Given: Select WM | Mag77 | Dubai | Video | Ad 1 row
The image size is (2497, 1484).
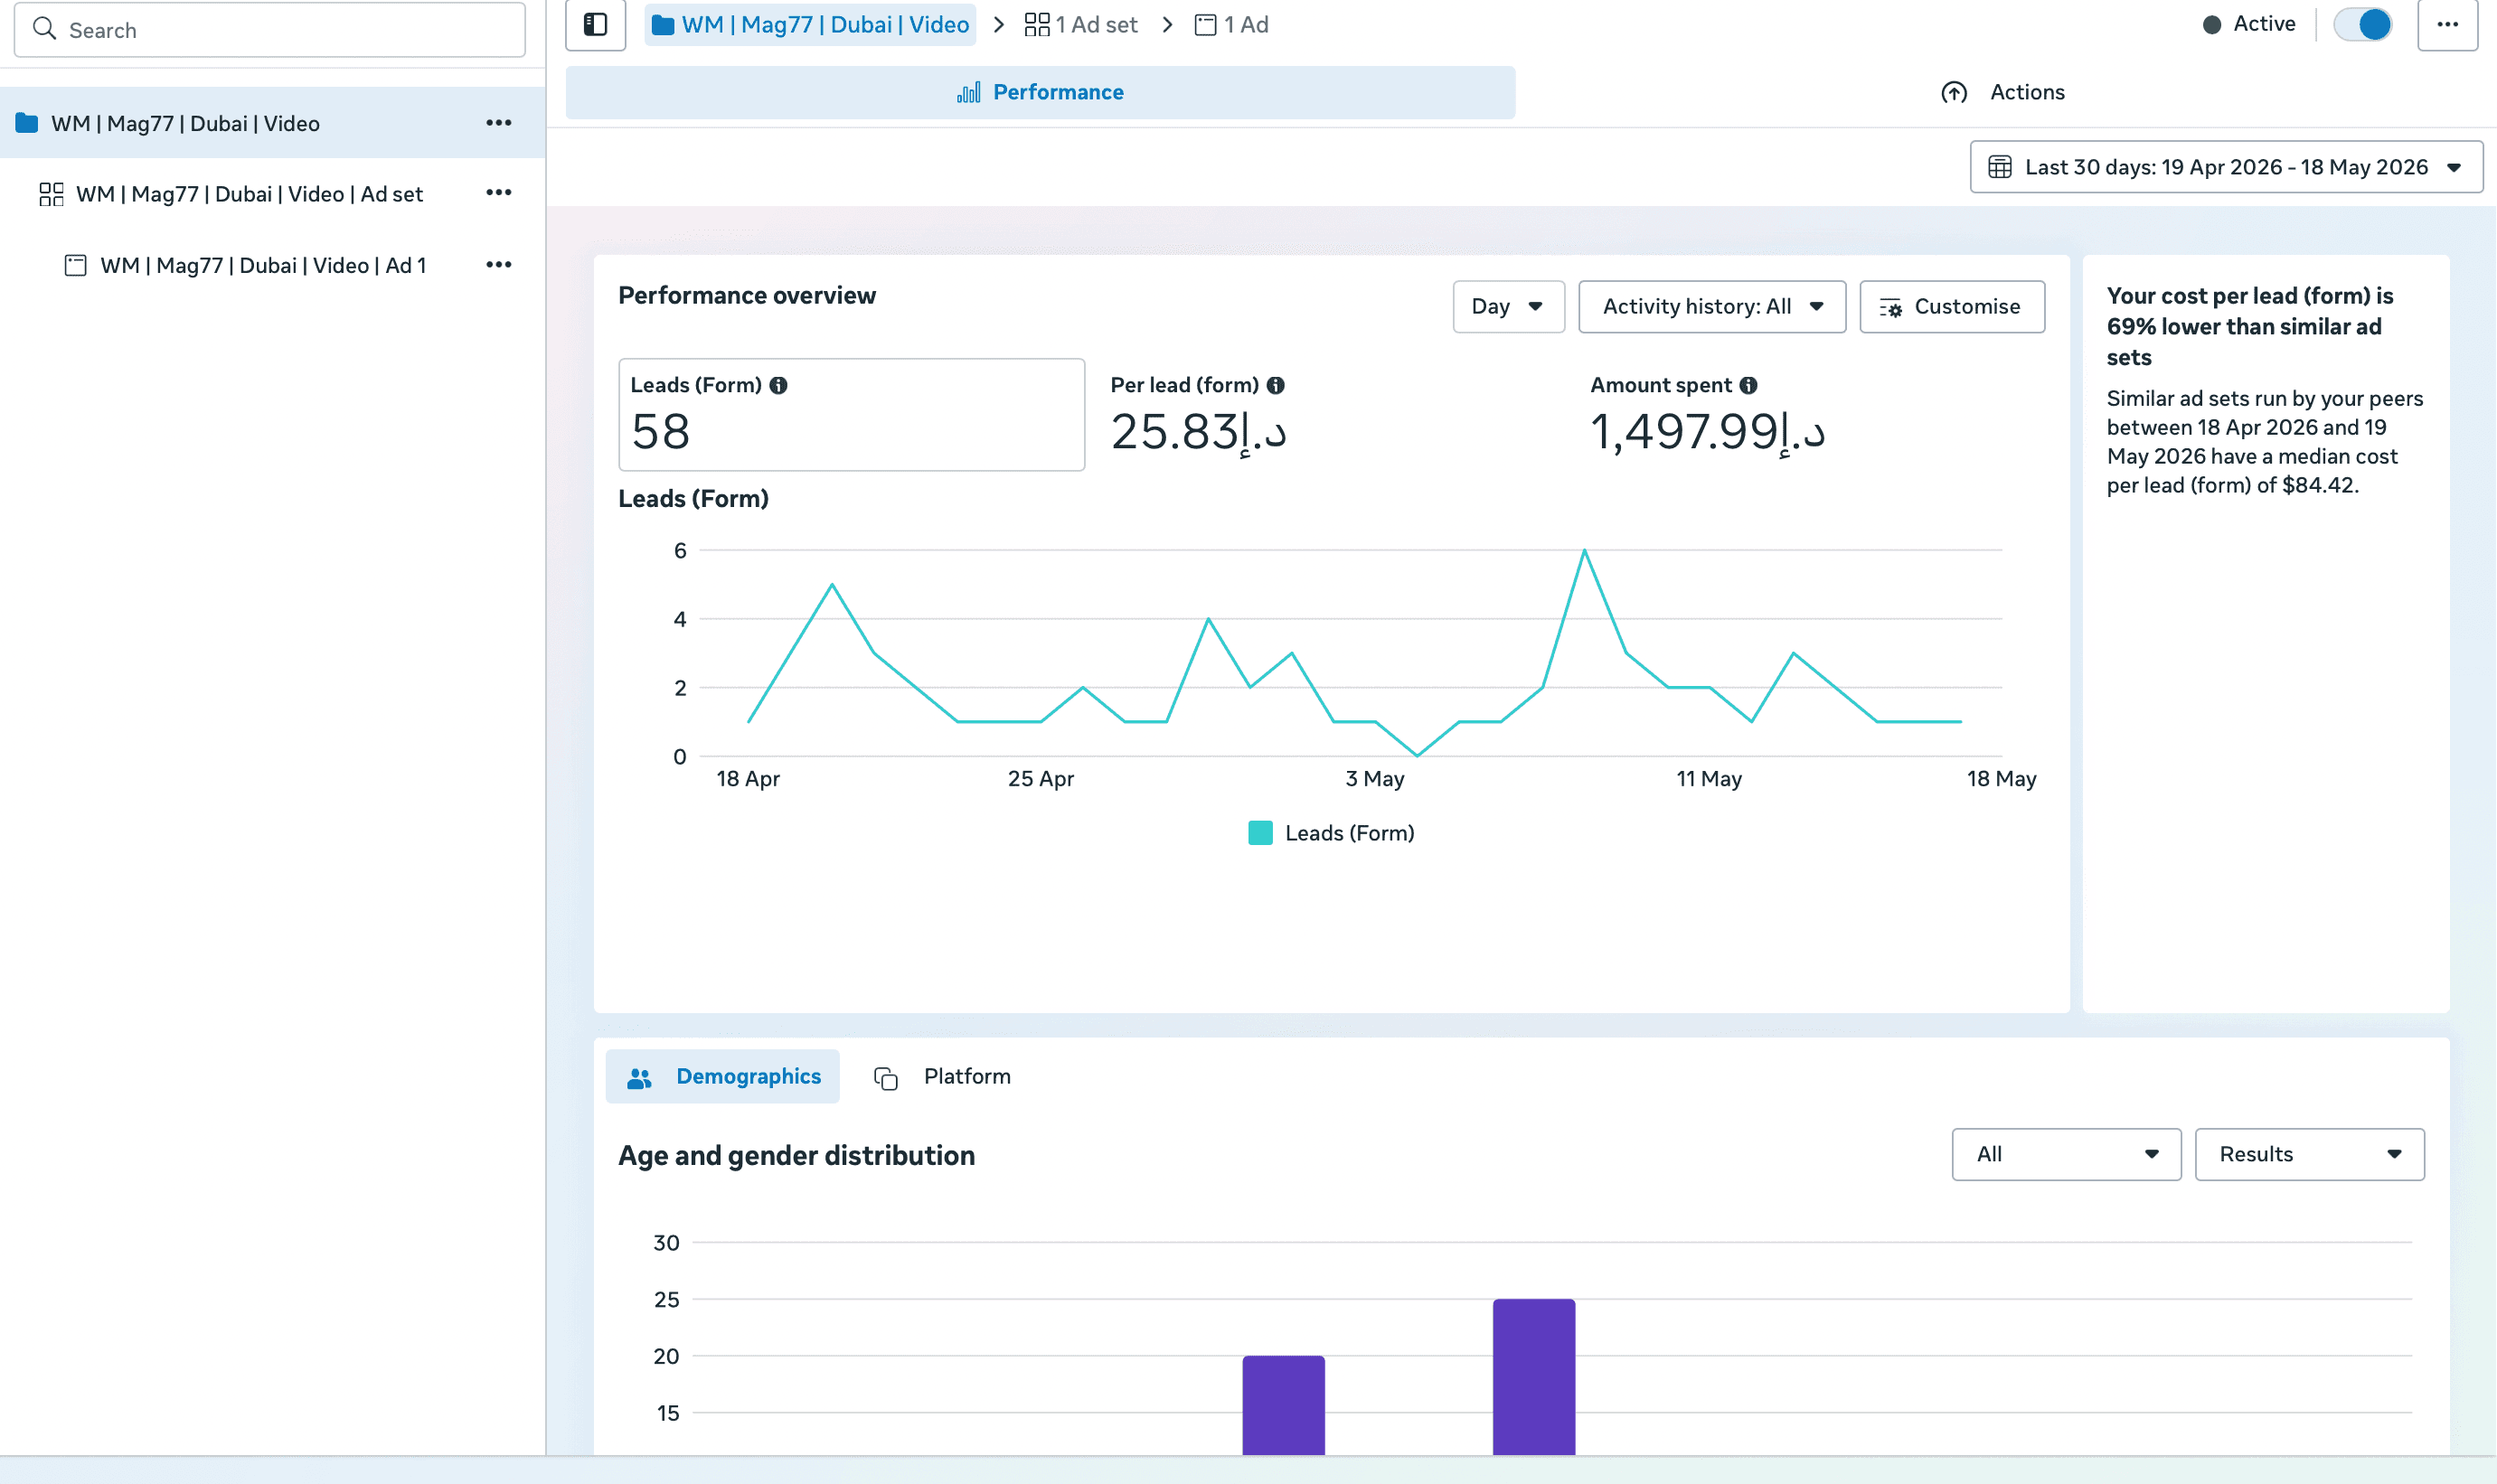Looking at the screenshot, I should click(272, 265).
